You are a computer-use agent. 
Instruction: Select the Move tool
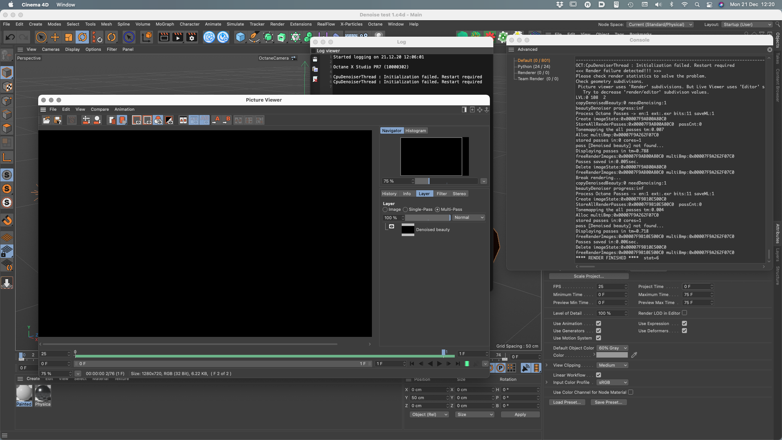[55, 37]
